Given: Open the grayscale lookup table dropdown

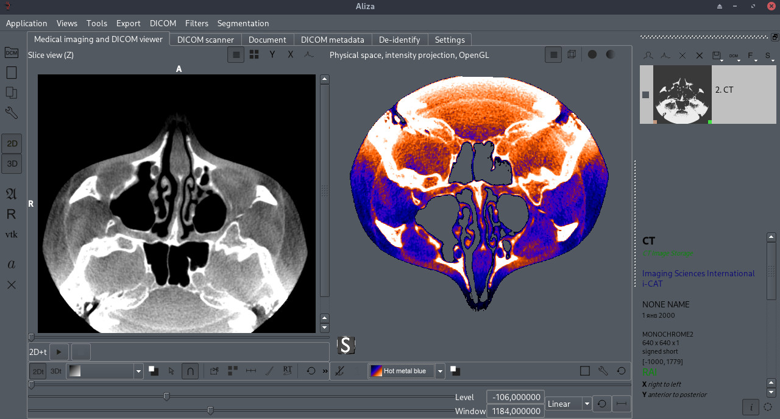Looking at the screenshot, I should (x=105, y=371).
